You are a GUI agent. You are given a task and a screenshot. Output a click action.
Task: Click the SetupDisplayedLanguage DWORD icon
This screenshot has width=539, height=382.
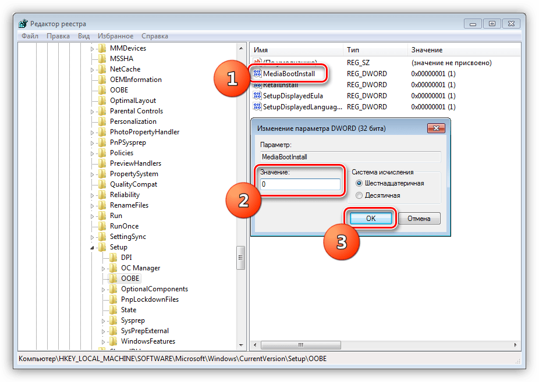(x=257, y=107)
